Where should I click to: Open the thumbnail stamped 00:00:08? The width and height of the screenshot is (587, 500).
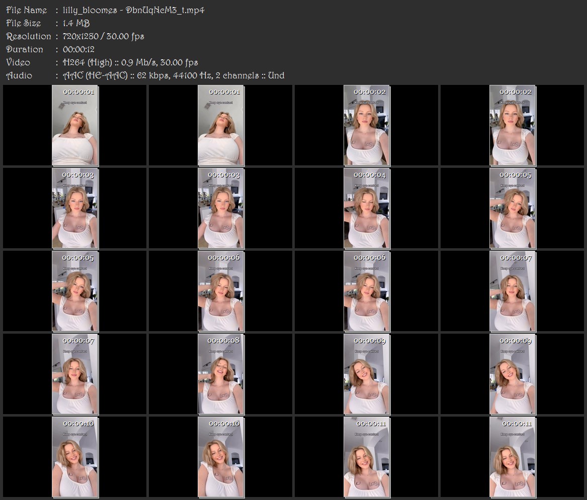(x=221, y=374)
